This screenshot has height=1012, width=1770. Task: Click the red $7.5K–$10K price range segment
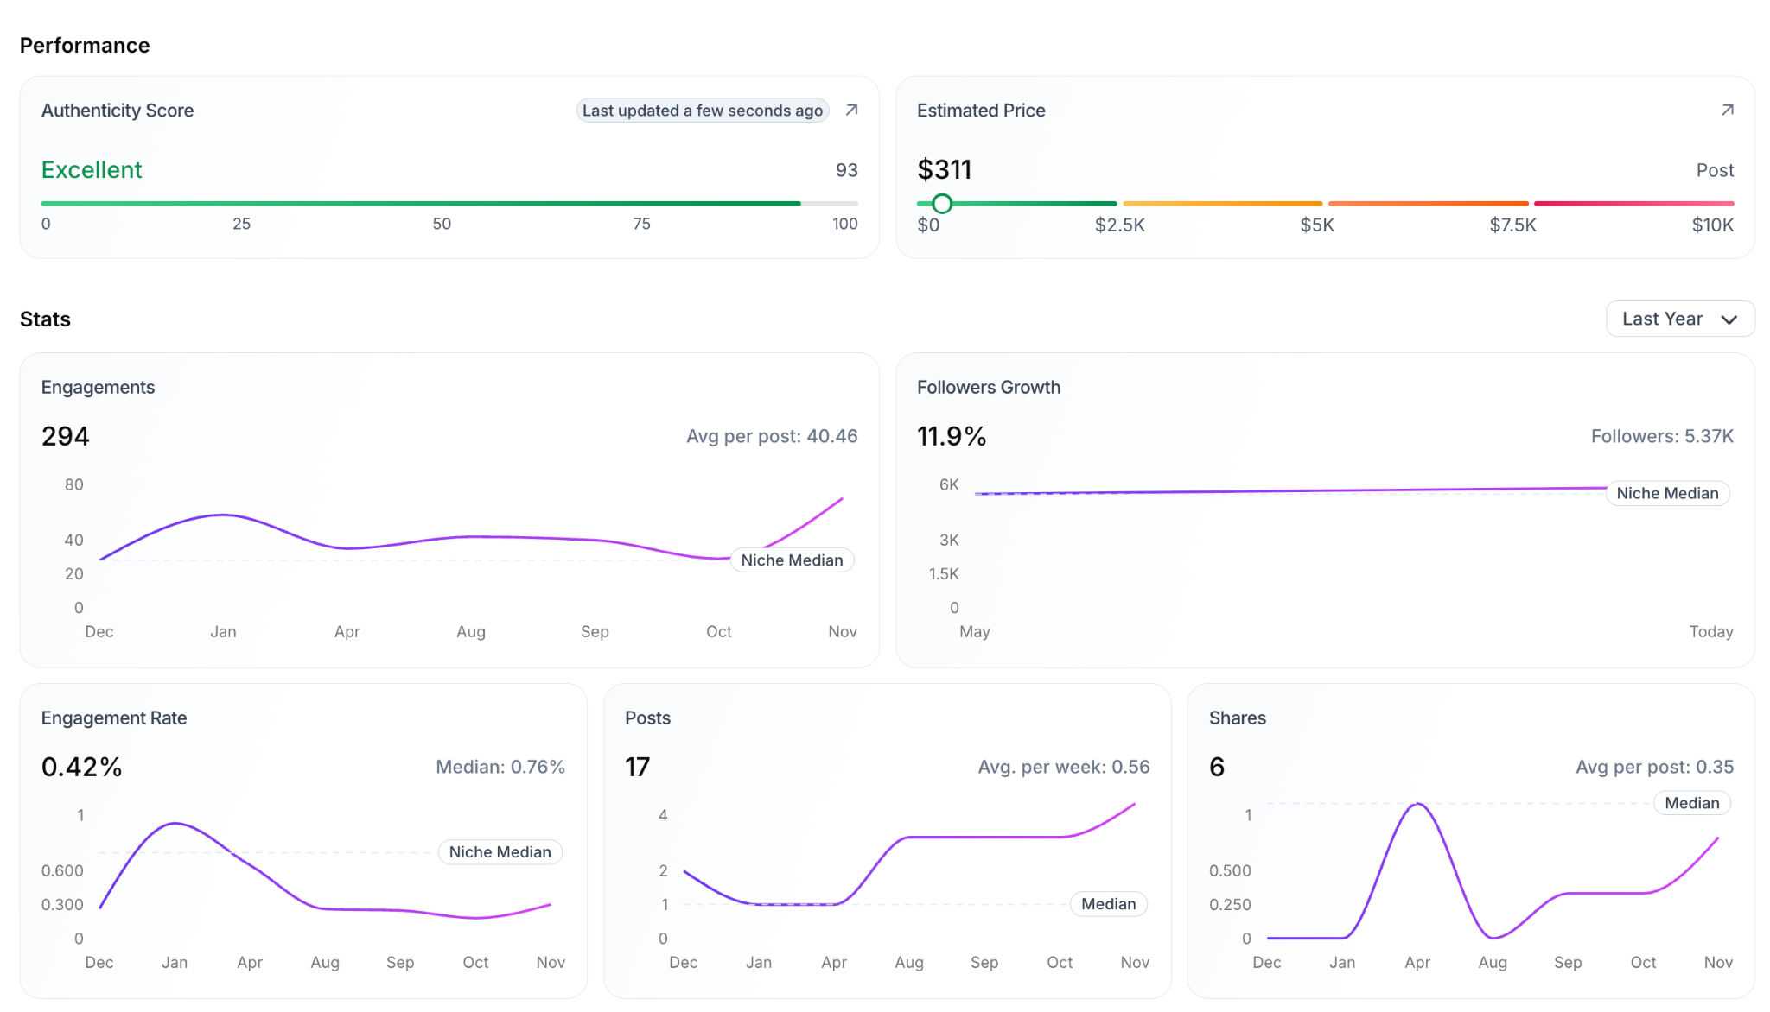(1633, 204)
